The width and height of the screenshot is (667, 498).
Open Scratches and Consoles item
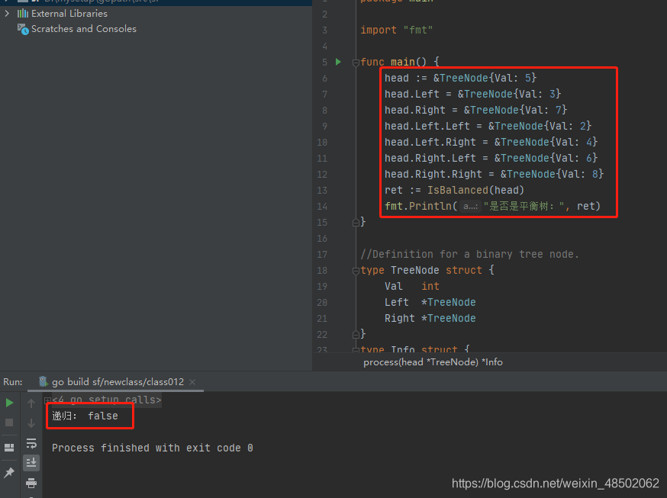[x=84, y=29]
